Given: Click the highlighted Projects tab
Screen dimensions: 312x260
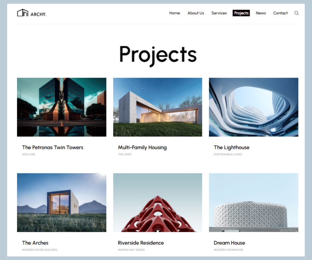Looking at the screenshot, I should pos(241,13).
